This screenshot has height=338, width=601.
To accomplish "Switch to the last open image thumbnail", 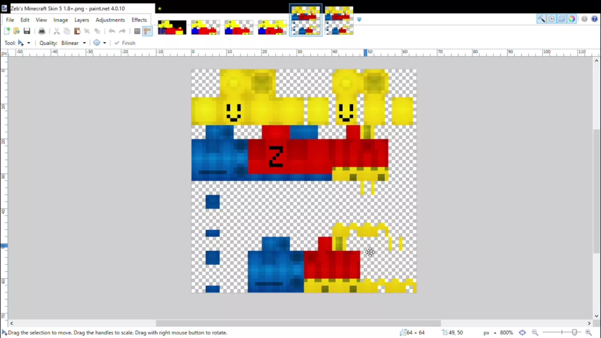I will (x=339, y=20).
